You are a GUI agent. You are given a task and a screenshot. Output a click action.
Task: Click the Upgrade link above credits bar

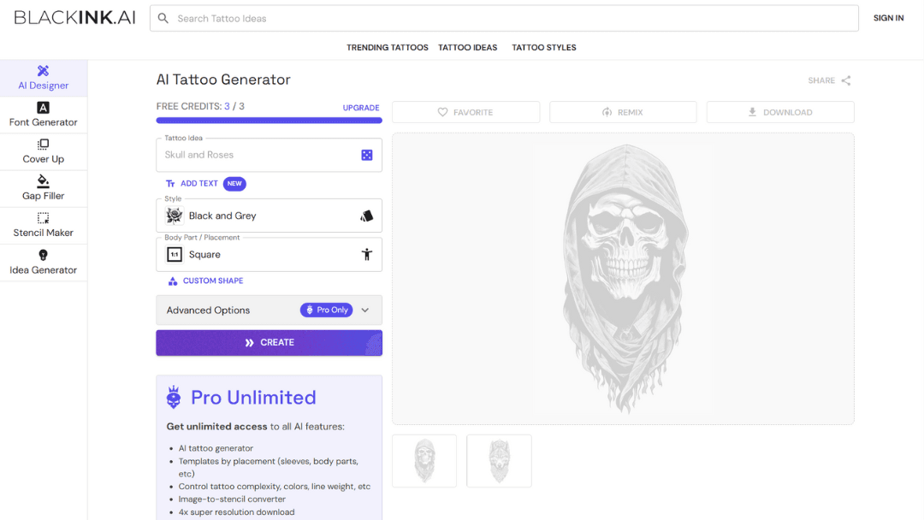[360, 108]
